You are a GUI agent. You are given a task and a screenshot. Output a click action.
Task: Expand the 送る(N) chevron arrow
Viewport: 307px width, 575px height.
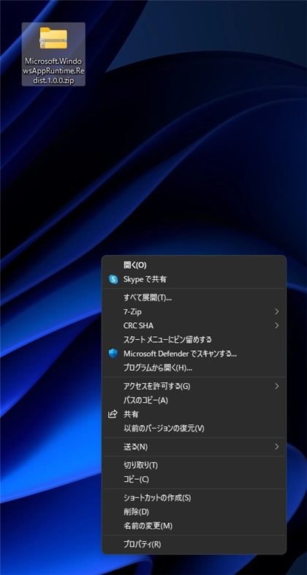tap(276, 447)
